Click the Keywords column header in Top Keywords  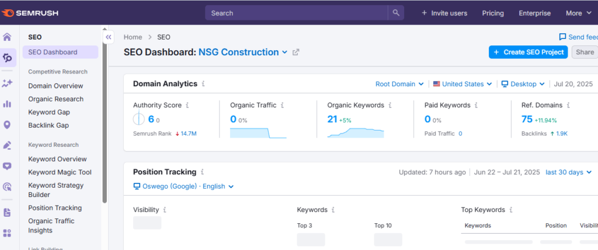pyautogui.click(x=478, y=226)
